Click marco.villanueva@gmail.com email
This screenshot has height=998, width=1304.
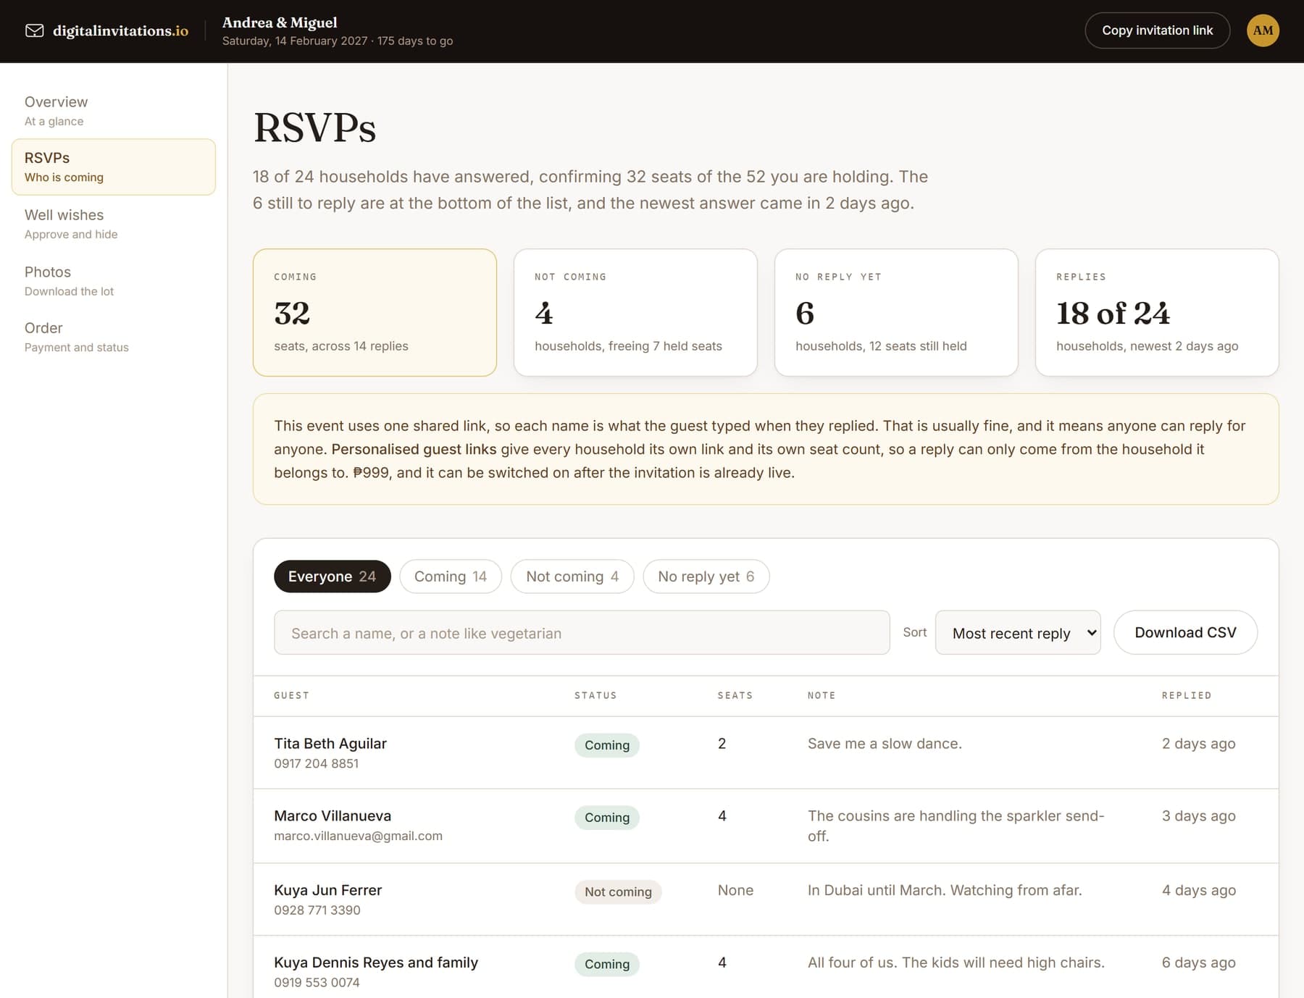point(358,836)
